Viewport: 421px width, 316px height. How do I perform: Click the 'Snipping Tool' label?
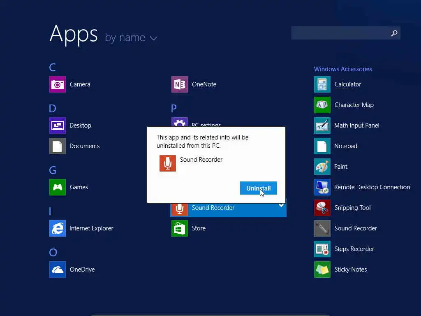pyautogui.click(x=352, y=208)
